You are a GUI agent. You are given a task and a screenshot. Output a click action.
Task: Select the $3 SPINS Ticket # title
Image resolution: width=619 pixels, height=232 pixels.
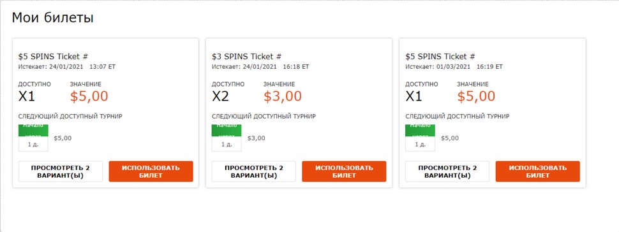coord(247,57)
